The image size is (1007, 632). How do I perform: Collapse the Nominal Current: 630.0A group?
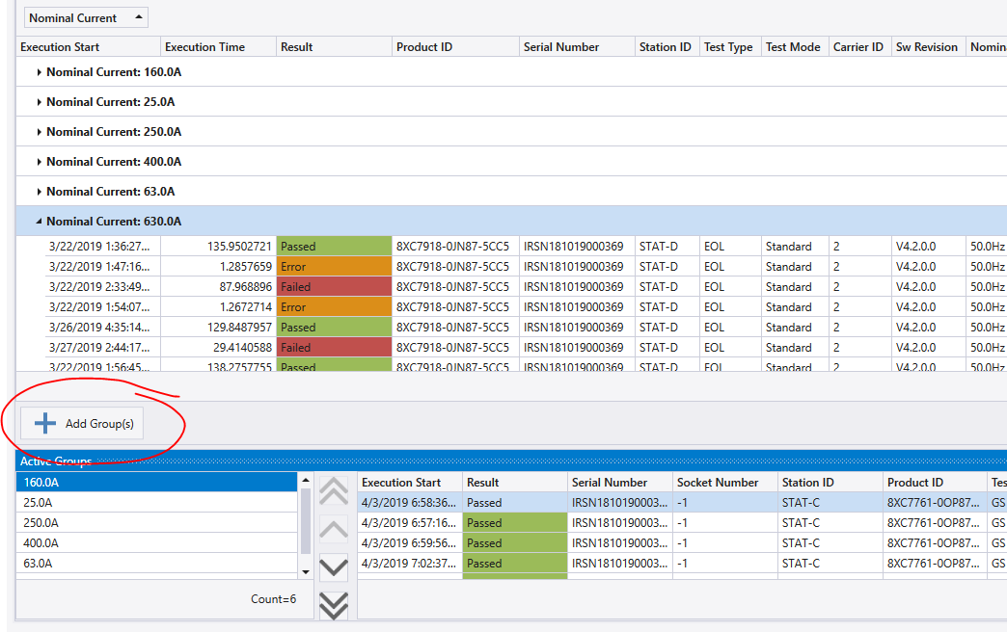click(40, 222)
